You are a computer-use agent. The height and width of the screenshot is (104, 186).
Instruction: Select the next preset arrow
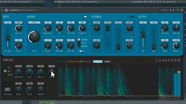(174, 10)
